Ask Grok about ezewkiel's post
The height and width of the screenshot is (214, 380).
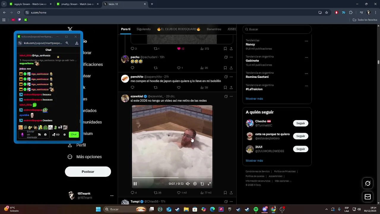pyautogui.click(x=226, y=96)
